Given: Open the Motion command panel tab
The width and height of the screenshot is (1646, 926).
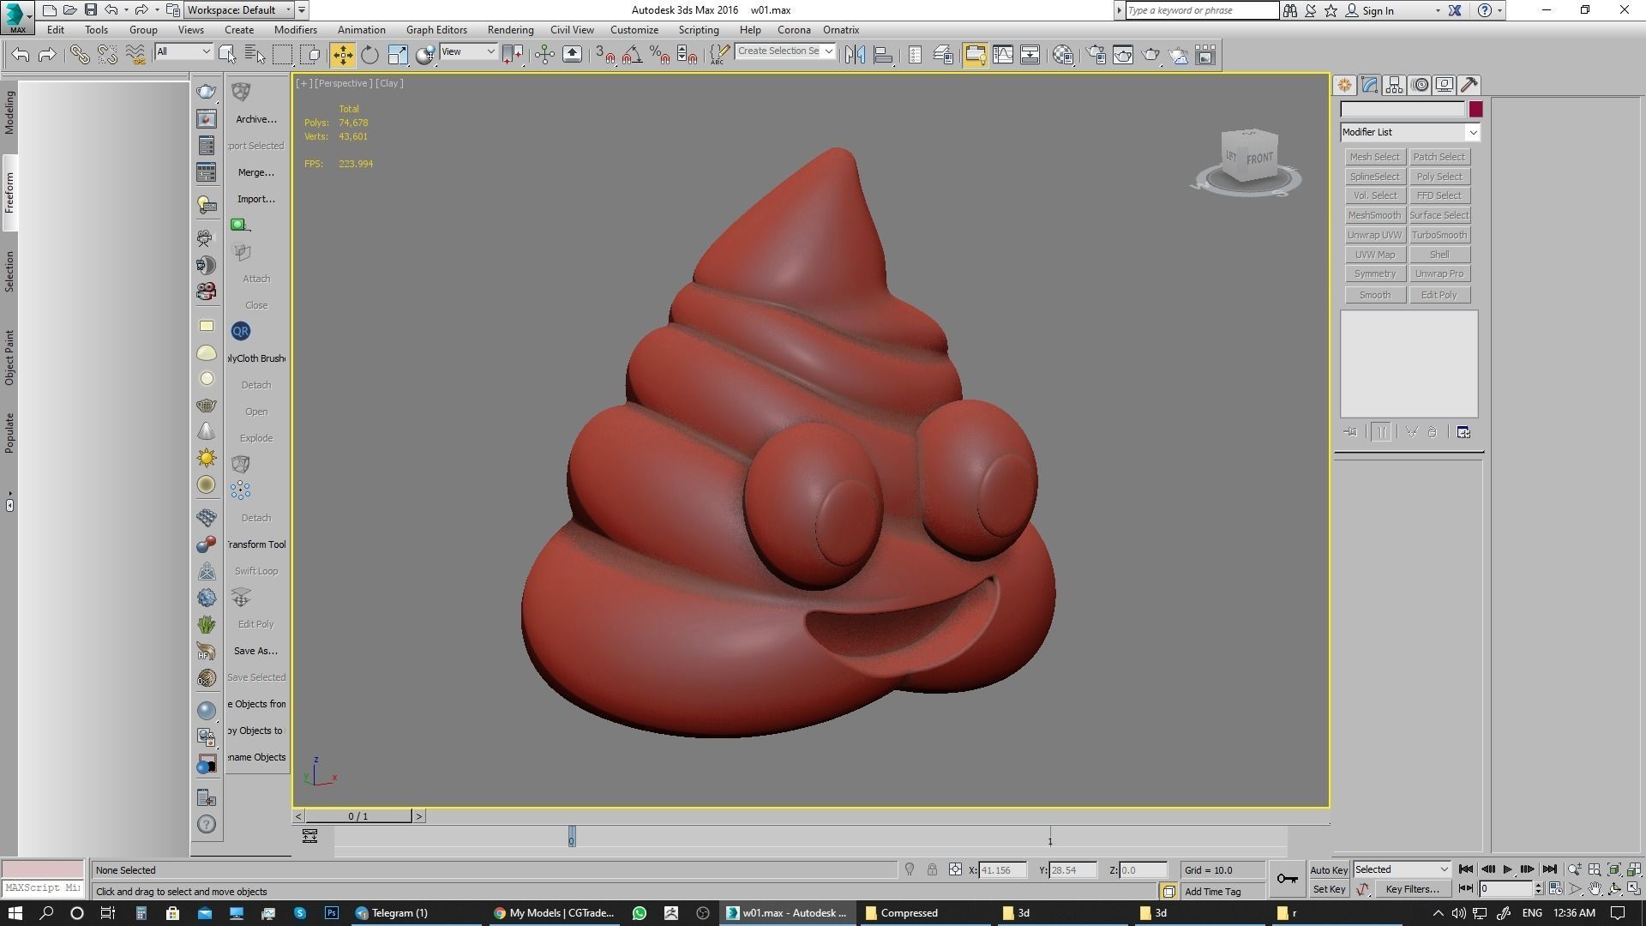Looking at the screenshot, I should click(1420, 85).
